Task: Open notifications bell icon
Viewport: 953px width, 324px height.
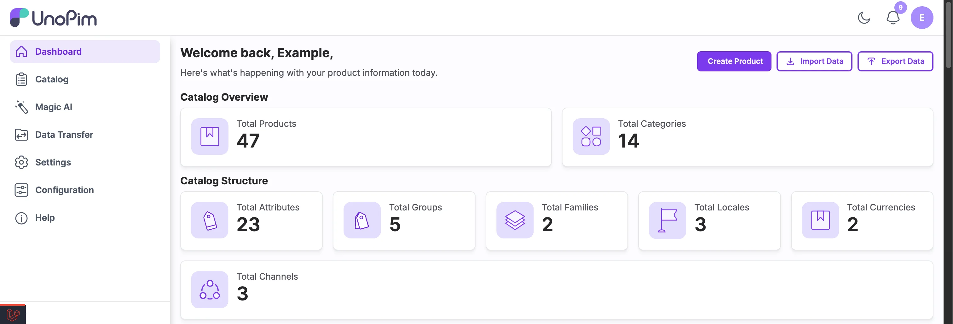Action: (x=893, y=17)
